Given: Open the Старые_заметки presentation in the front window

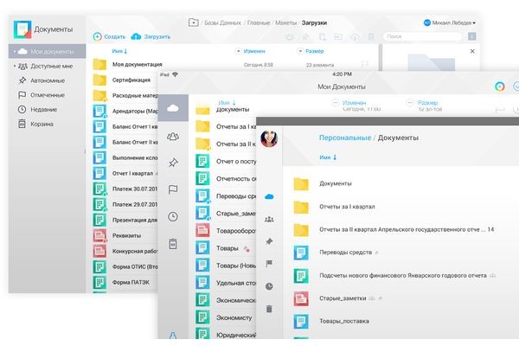Looking at the screenshot, I should click(x=343, y=298).
